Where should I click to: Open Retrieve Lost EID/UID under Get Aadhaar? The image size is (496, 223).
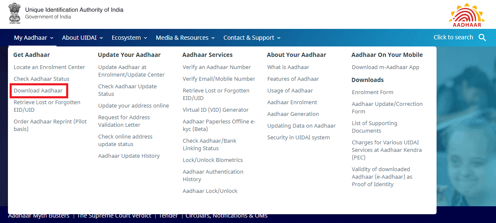pyautogui.click(x=47, y=106)
